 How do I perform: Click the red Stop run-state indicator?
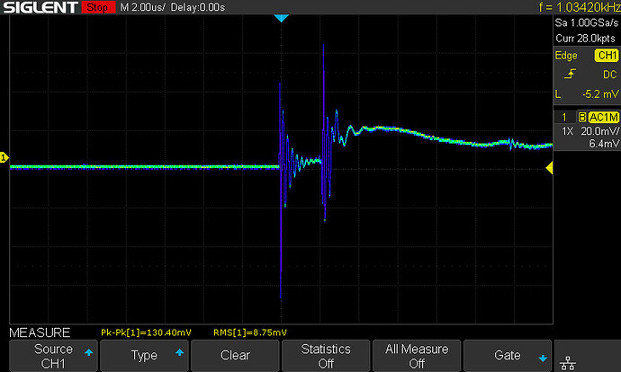[98, 7]
